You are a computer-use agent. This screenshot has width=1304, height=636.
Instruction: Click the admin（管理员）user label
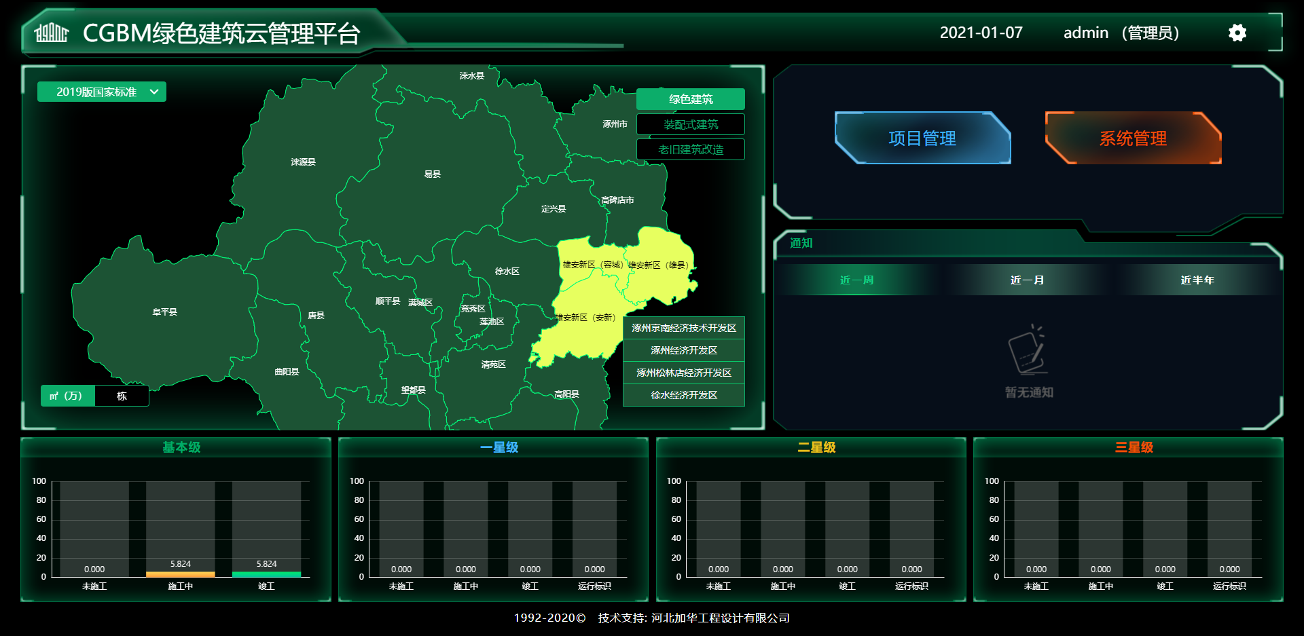coord(1121,33)
